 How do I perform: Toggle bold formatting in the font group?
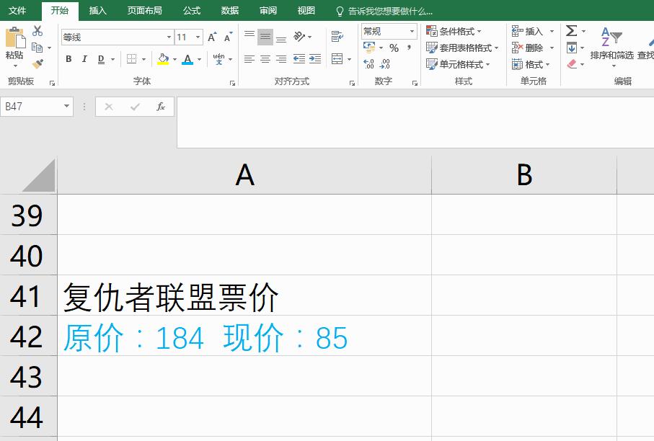click(x=69, y=59)
